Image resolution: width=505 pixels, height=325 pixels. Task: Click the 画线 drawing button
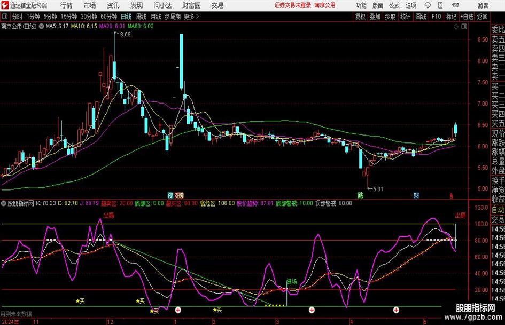[x=421, y=17]
